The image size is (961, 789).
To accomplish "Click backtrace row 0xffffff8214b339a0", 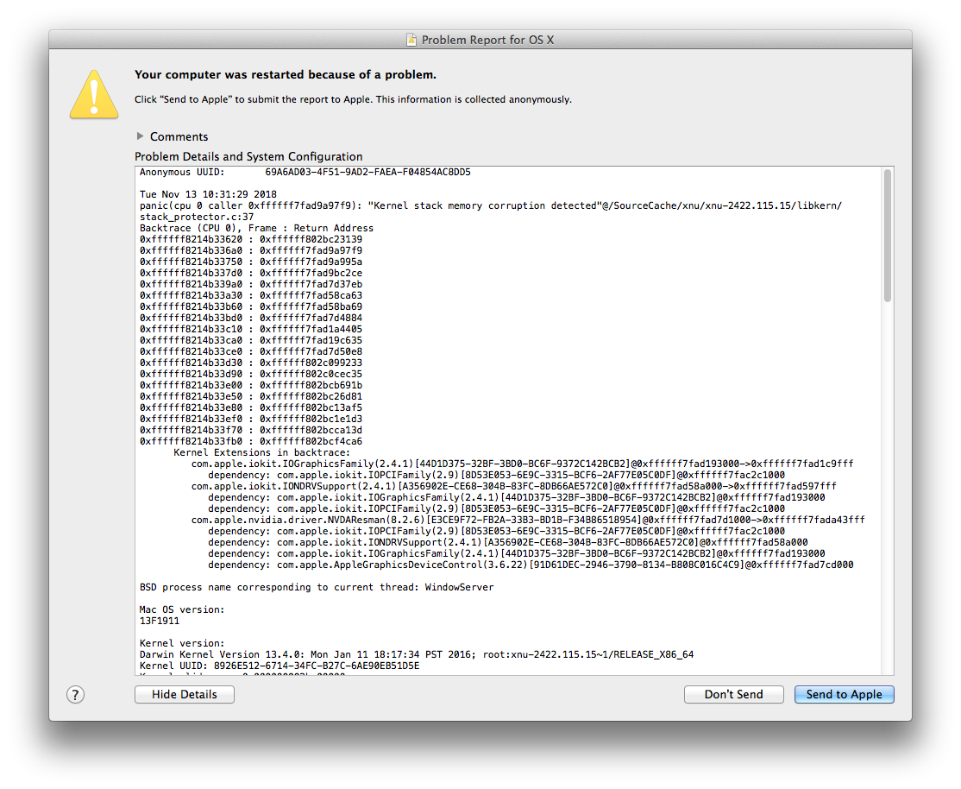I will click(251, 284).
